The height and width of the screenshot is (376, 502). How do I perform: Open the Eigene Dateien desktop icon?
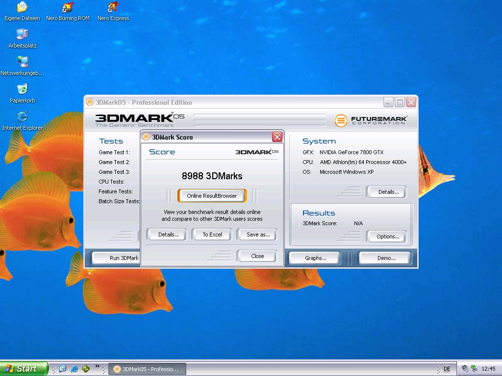click(x=22, y=11)
